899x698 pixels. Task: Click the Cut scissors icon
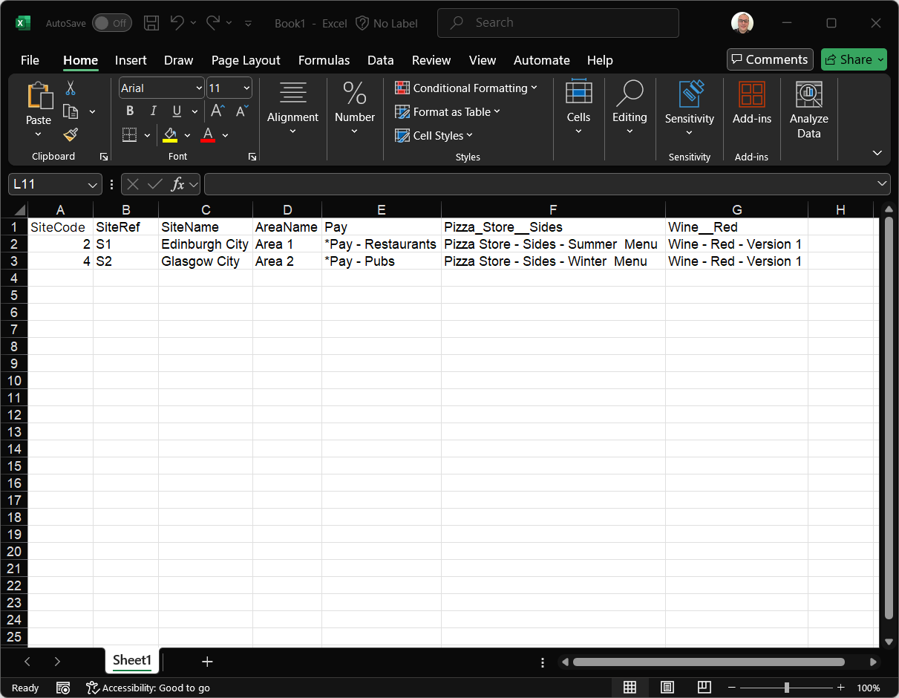[71, 88]
